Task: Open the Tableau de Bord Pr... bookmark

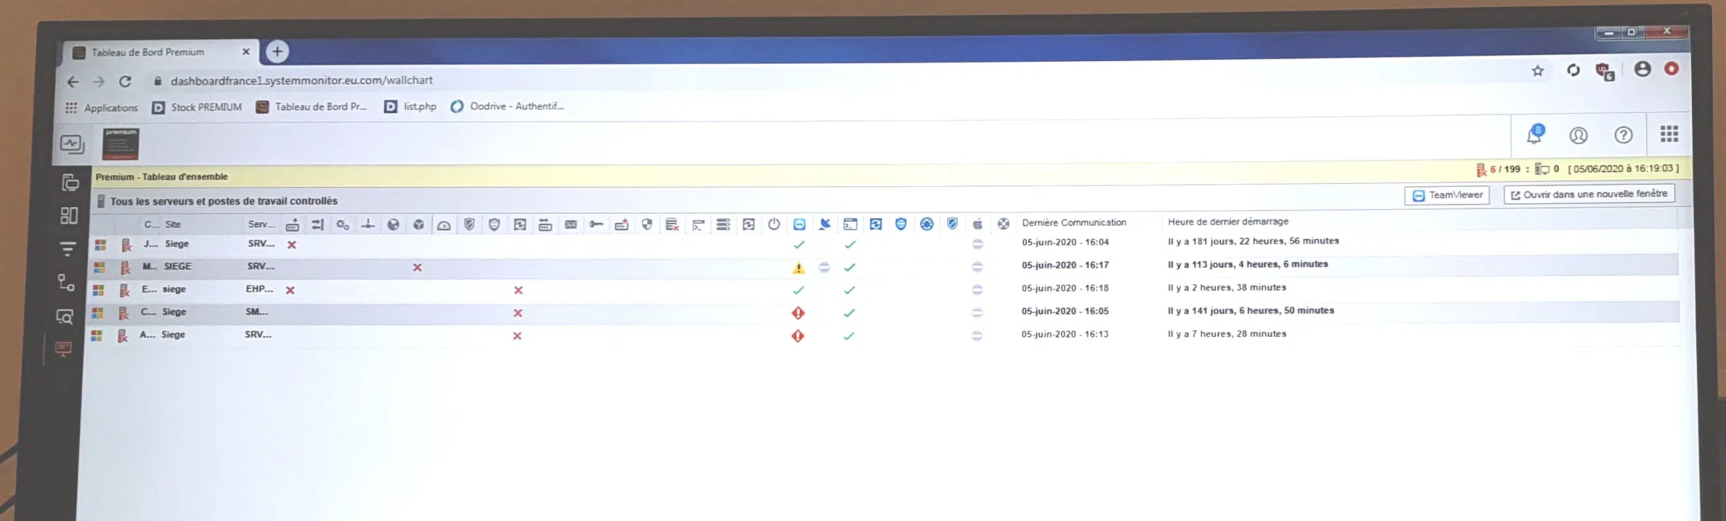Action: (311, 107)
